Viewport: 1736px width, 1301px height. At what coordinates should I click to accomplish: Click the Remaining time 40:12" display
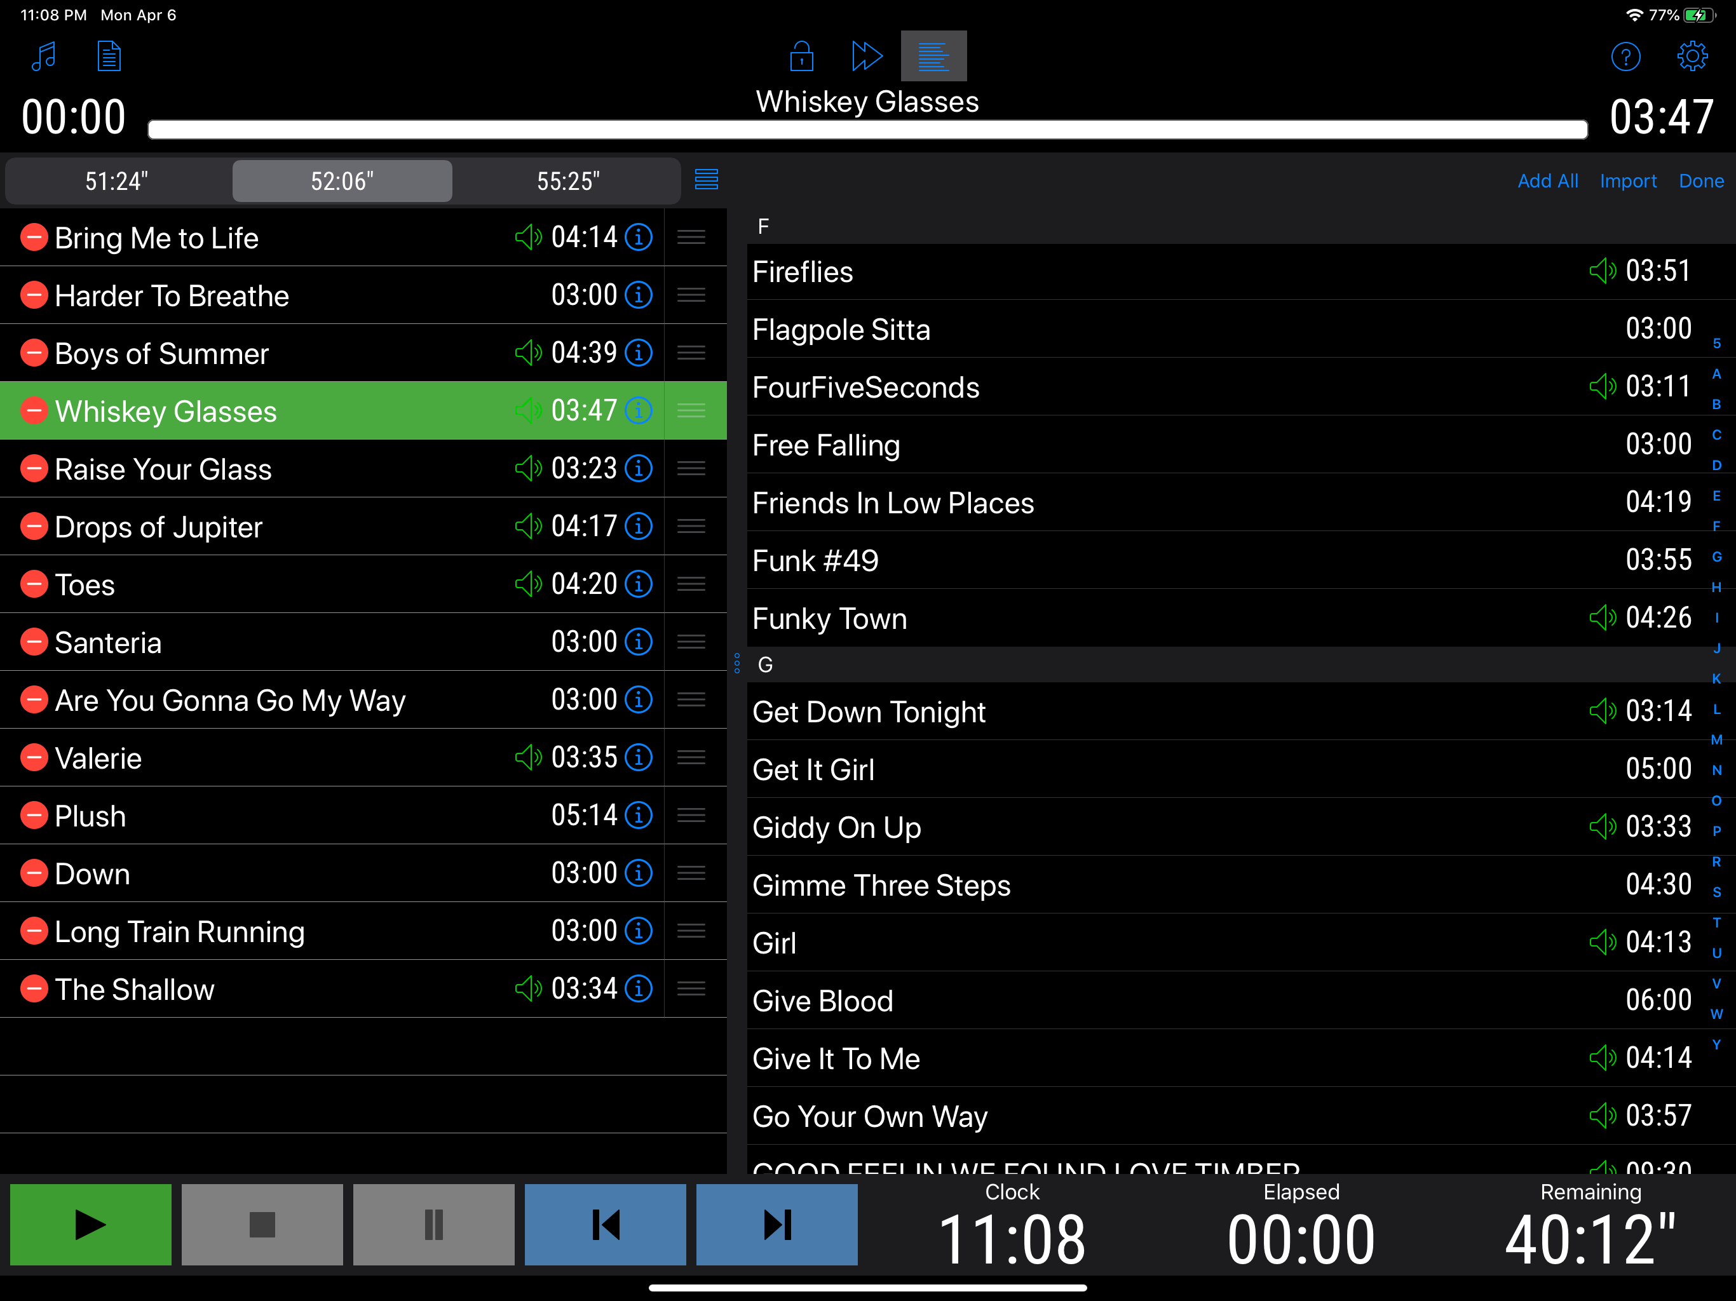click(x=1590, y=1240)
